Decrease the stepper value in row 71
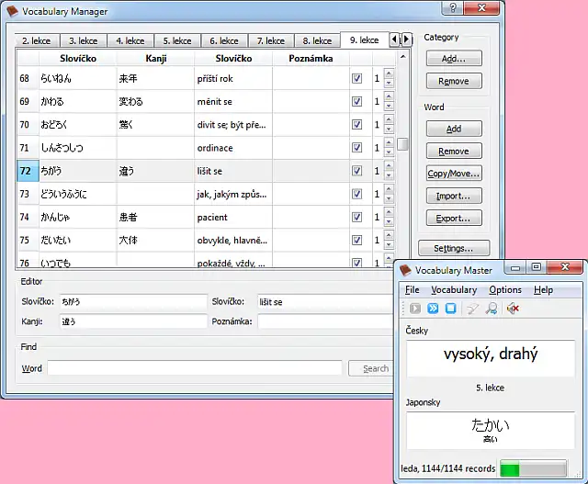Image resolution: width=588 pixels, height=484 pixels. click(x=389, y=152)
